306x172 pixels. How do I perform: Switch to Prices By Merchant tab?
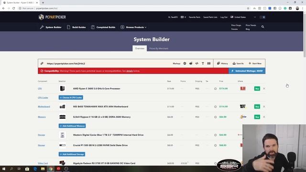(x=159, y=48)
